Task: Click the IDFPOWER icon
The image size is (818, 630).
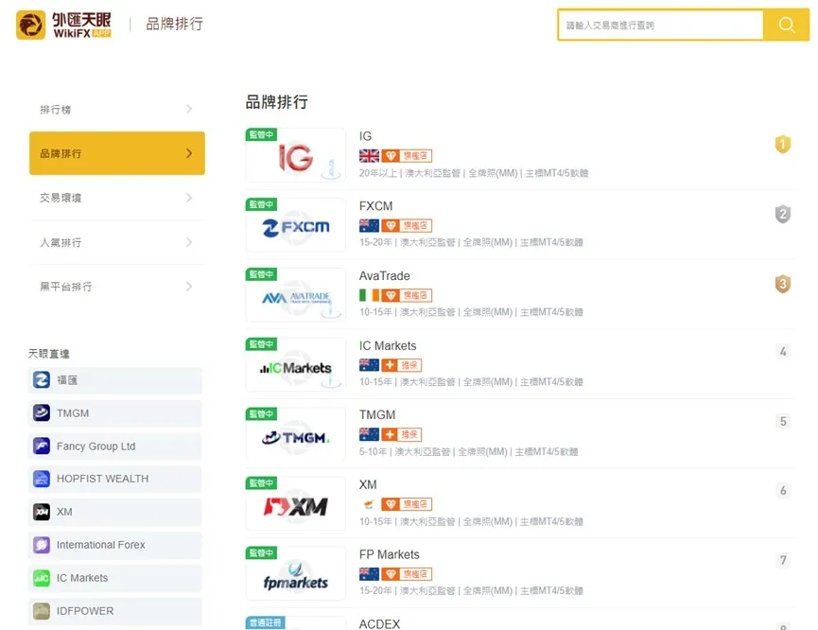Action: pos(42,611)
